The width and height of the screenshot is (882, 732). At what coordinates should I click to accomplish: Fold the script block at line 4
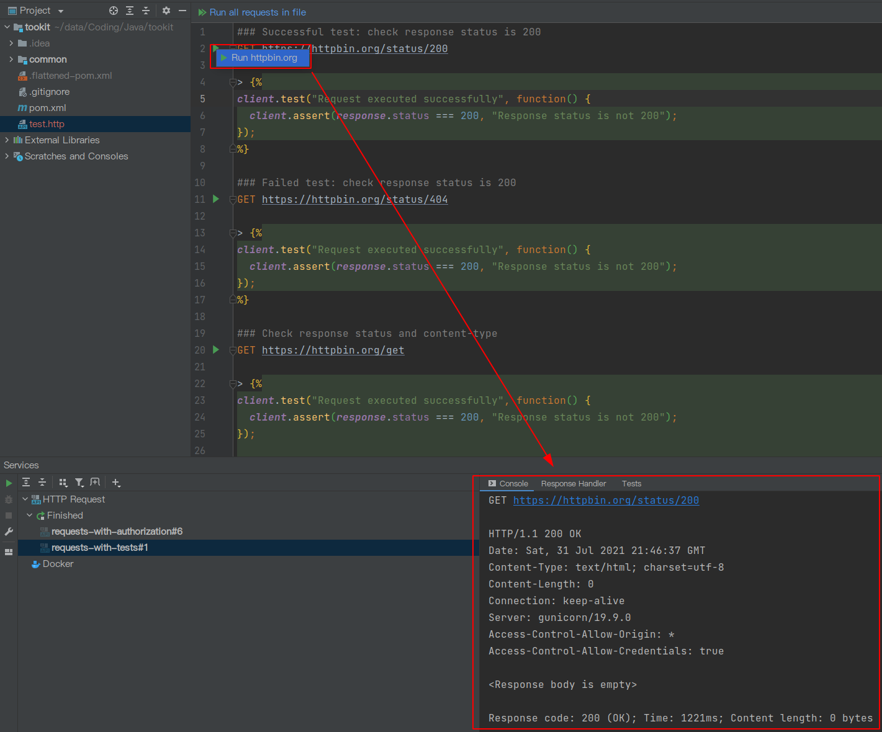[233, 82]
